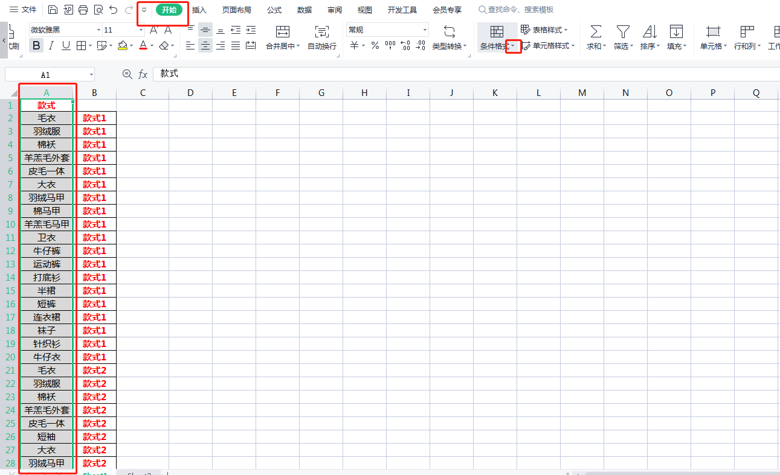780x475 pixels.
Task: Click the percent style icon
Action: 375,45
